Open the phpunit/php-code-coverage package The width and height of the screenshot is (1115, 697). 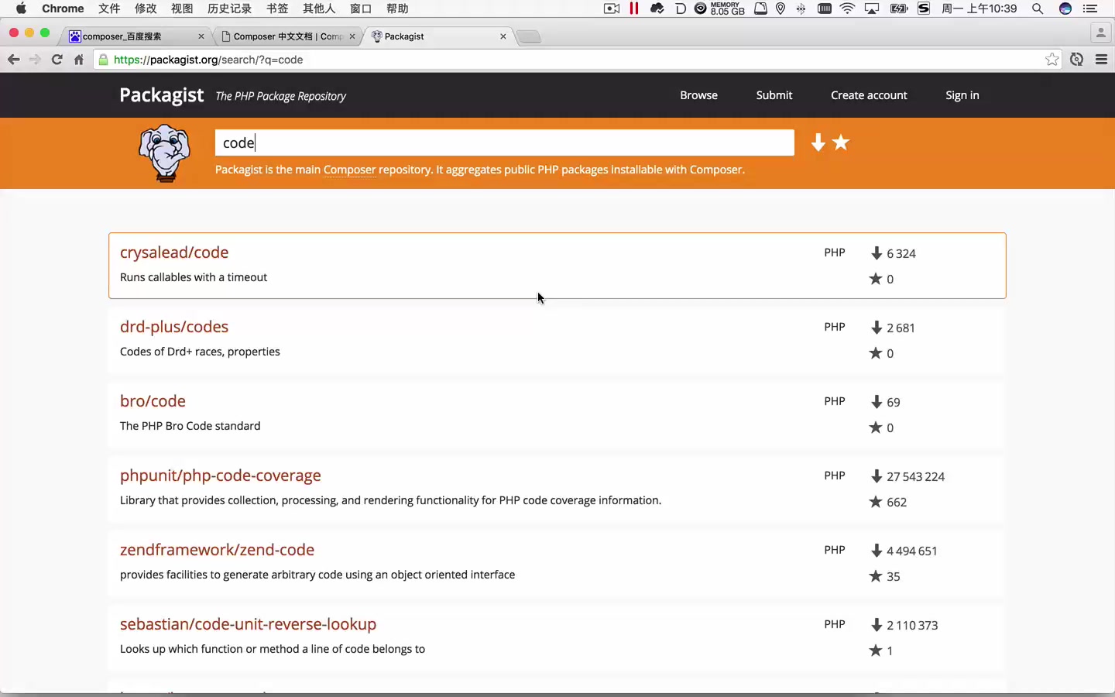(x=221, y=476)
